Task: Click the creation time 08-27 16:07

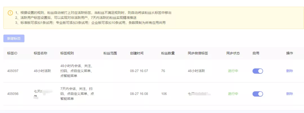Action: [x=139, y=71]
